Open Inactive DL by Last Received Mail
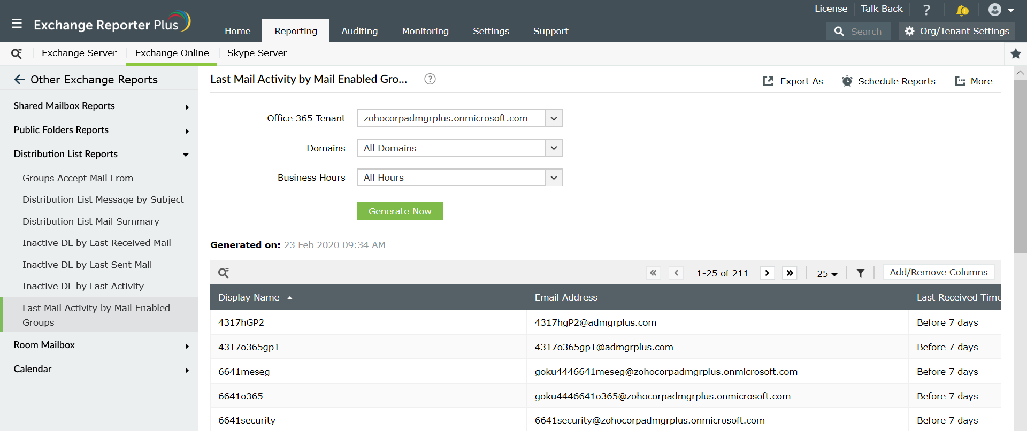Viewport: 1027px width, 431px height. click(97, 243)
